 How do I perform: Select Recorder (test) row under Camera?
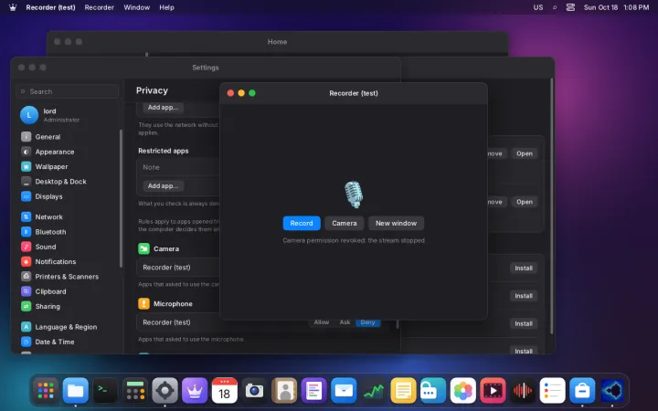pyautogui.click(x=178, y=267)
